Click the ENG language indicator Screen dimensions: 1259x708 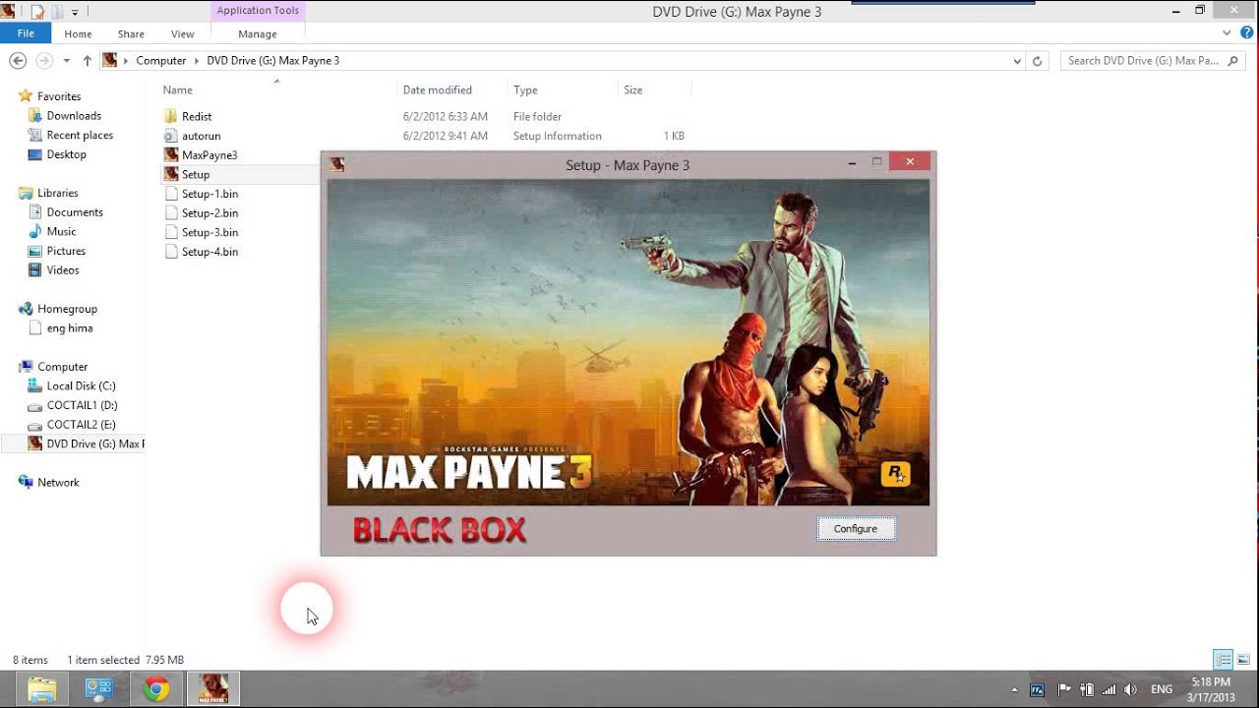1162,690
